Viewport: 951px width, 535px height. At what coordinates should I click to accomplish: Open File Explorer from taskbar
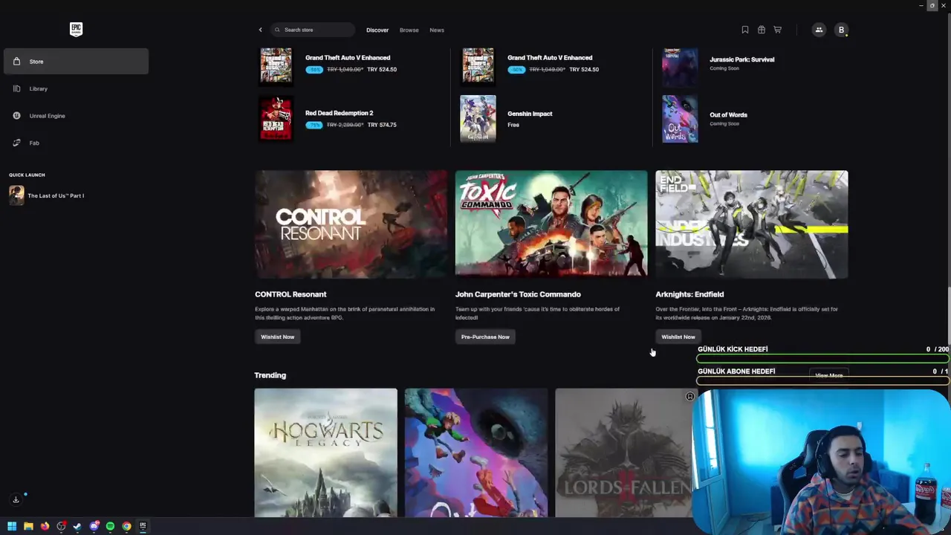coord(28,526)
